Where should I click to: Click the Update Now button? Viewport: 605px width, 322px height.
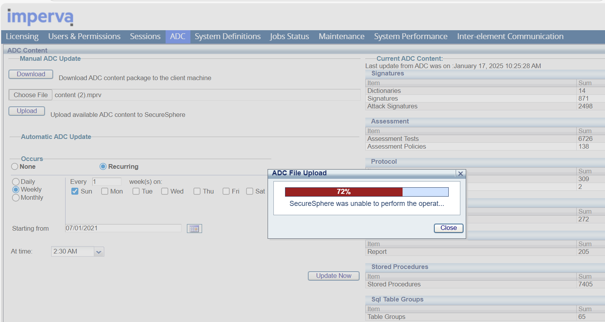coord(334,276)
